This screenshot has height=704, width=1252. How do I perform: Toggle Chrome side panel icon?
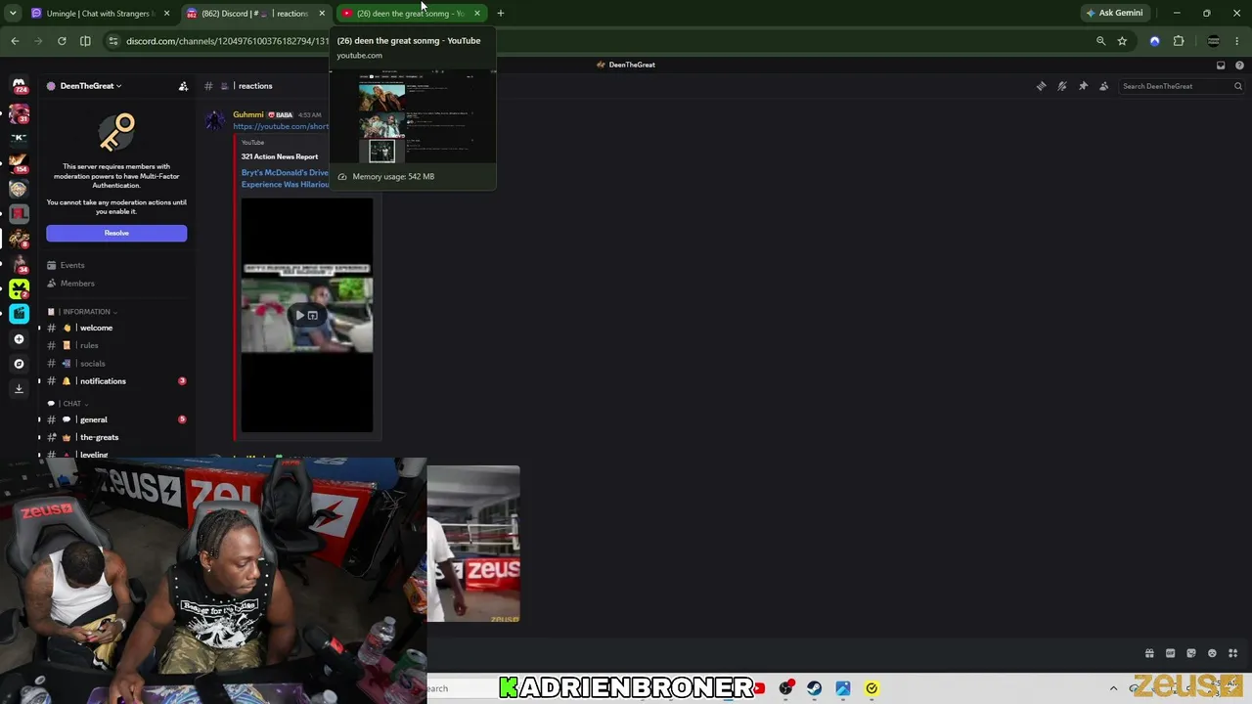pyautogui.click(x=85, y=41)
